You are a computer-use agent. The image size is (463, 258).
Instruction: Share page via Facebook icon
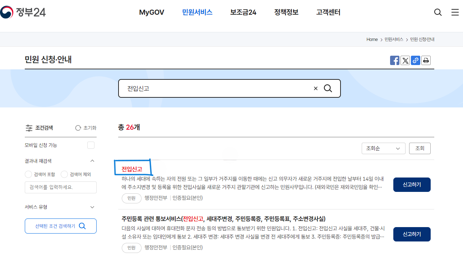point(395,60)
